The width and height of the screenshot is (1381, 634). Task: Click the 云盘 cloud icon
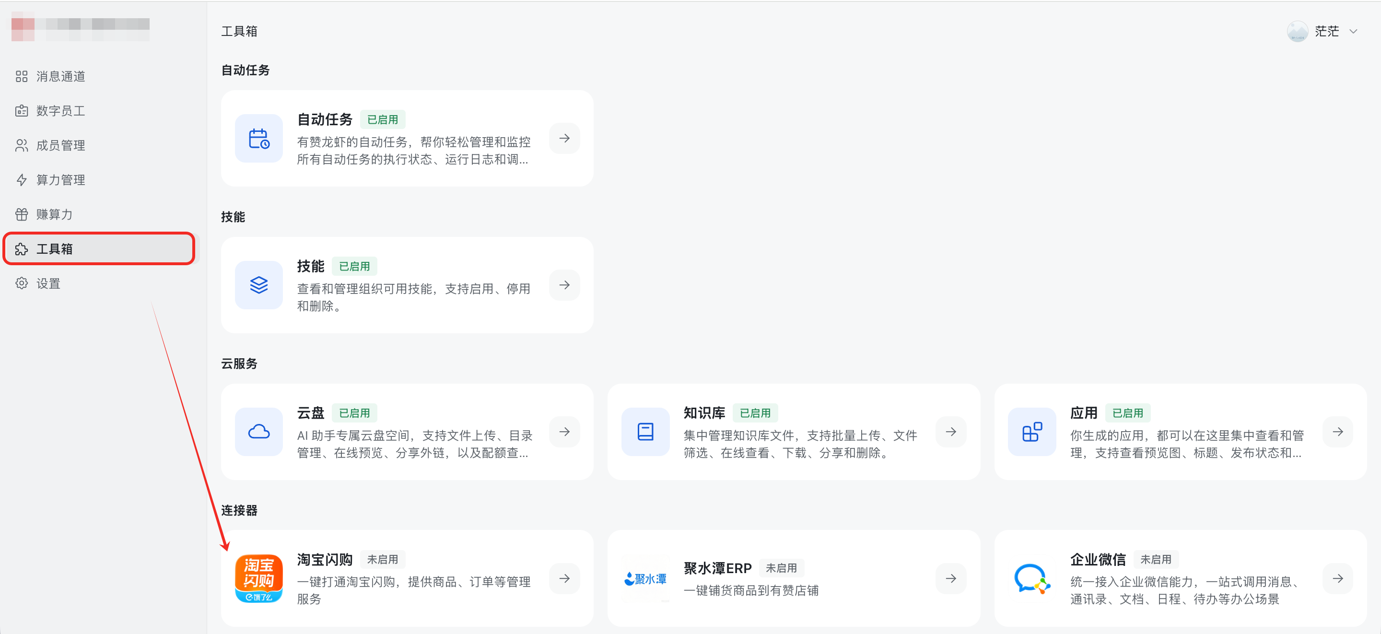point(259,432)
